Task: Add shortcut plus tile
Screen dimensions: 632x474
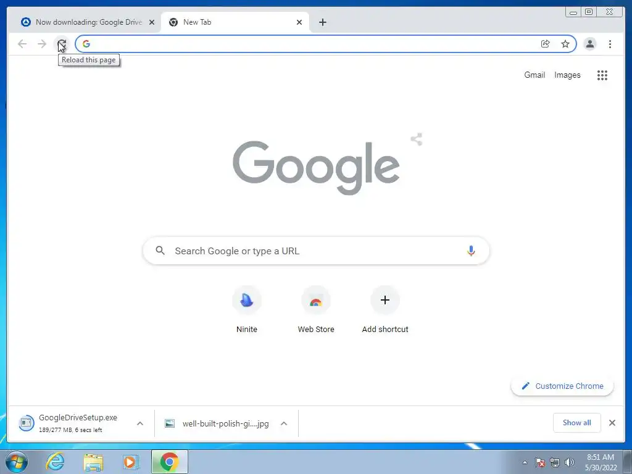Action: click(385, 310)
